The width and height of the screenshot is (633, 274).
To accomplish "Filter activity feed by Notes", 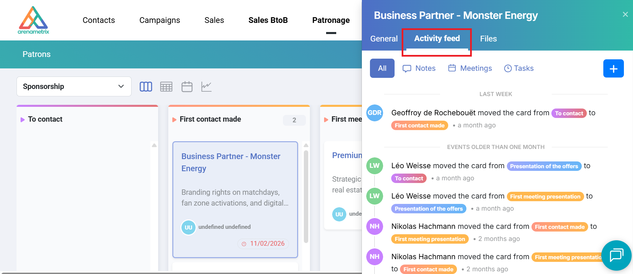I will click(x=419, y=68).
